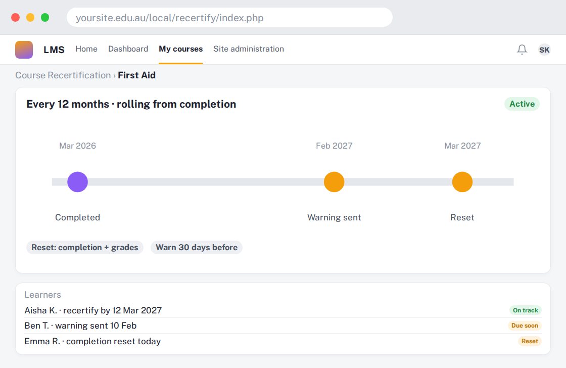Click the yellow minimize window button
The image size is (566, 368).
pos(30,17)
